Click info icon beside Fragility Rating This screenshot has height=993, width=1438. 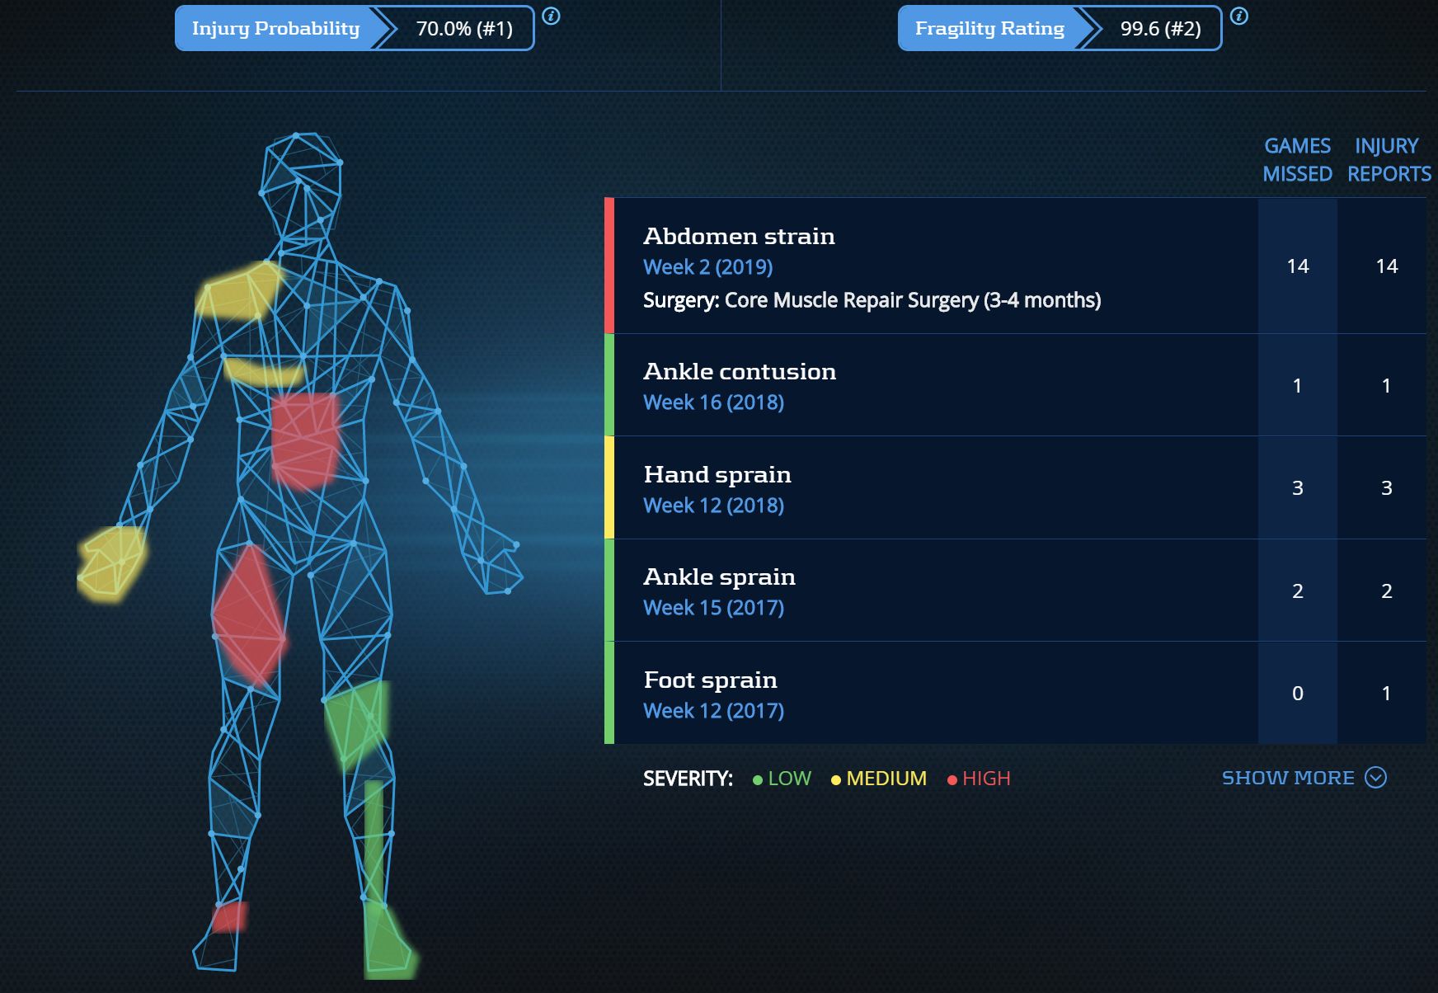1238,16
